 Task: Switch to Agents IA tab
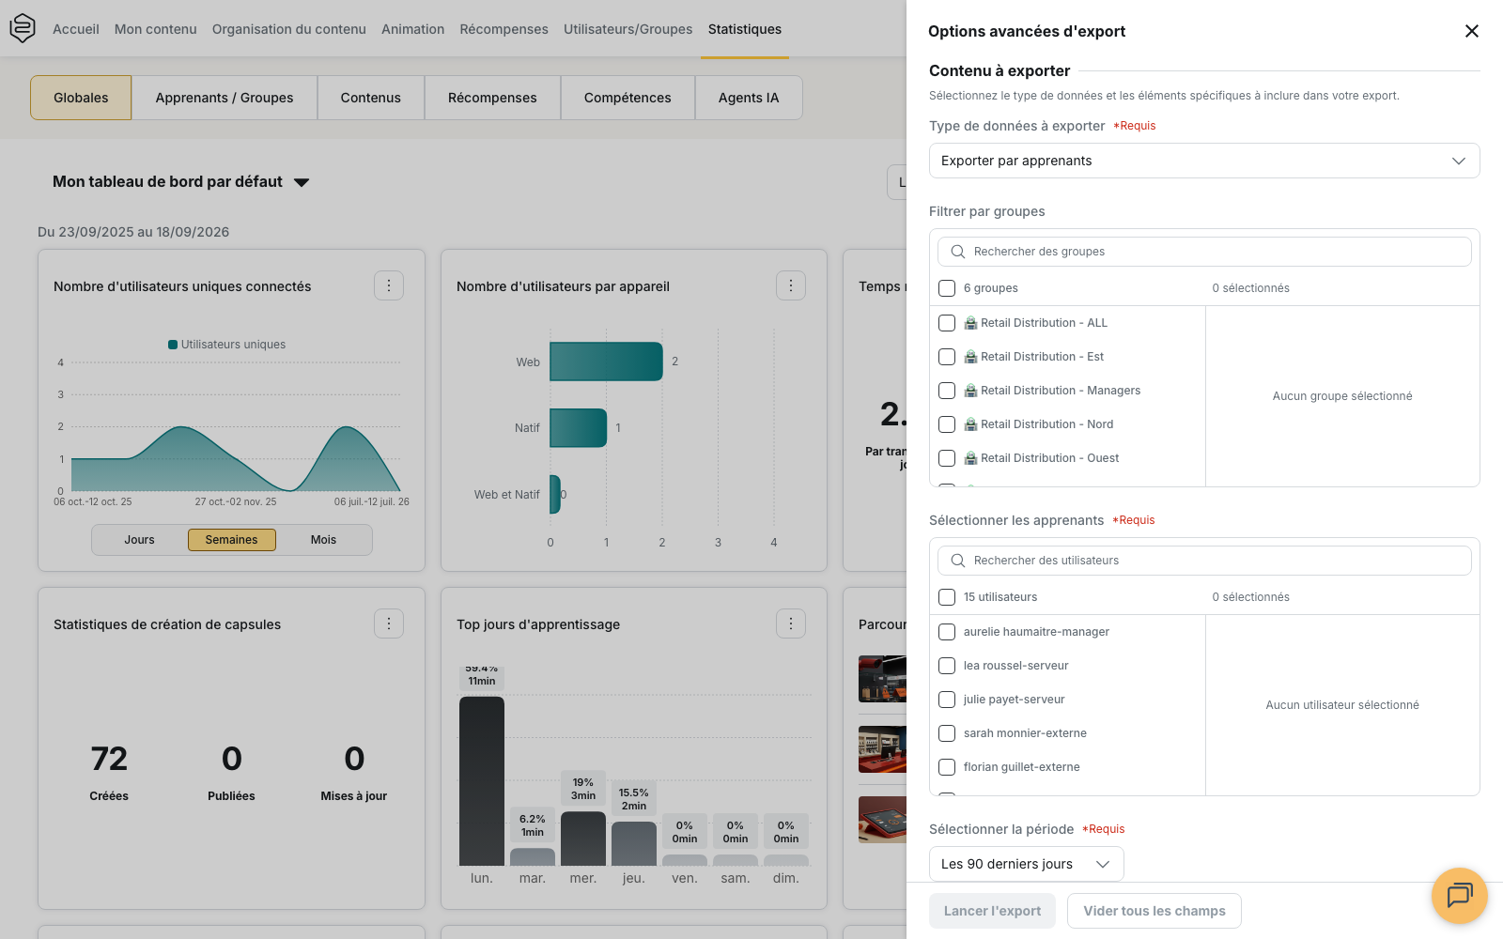749,98
